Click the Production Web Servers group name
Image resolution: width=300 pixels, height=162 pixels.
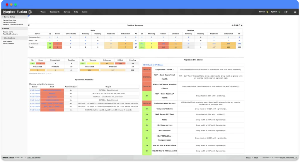point(165,103)
